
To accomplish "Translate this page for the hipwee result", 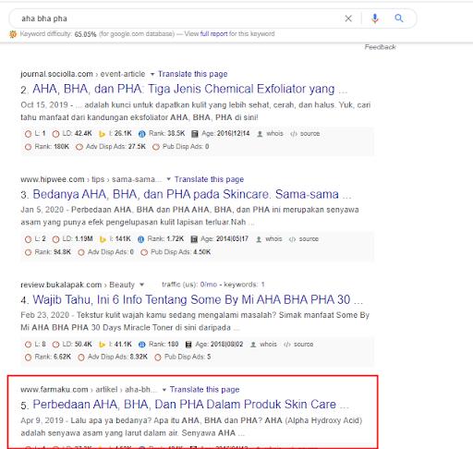I will pos(209,179).
